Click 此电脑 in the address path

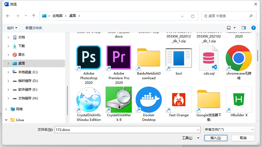pyautogui.click(x=58, y=16)
